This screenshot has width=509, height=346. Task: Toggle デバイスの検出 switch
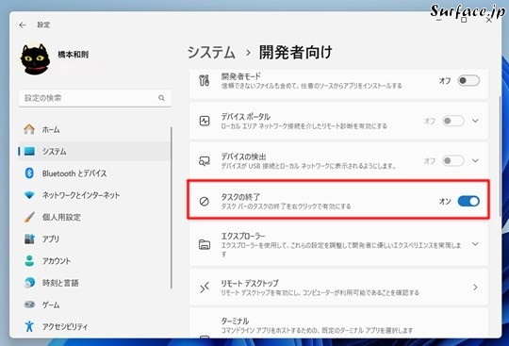(x=452, y=160)
